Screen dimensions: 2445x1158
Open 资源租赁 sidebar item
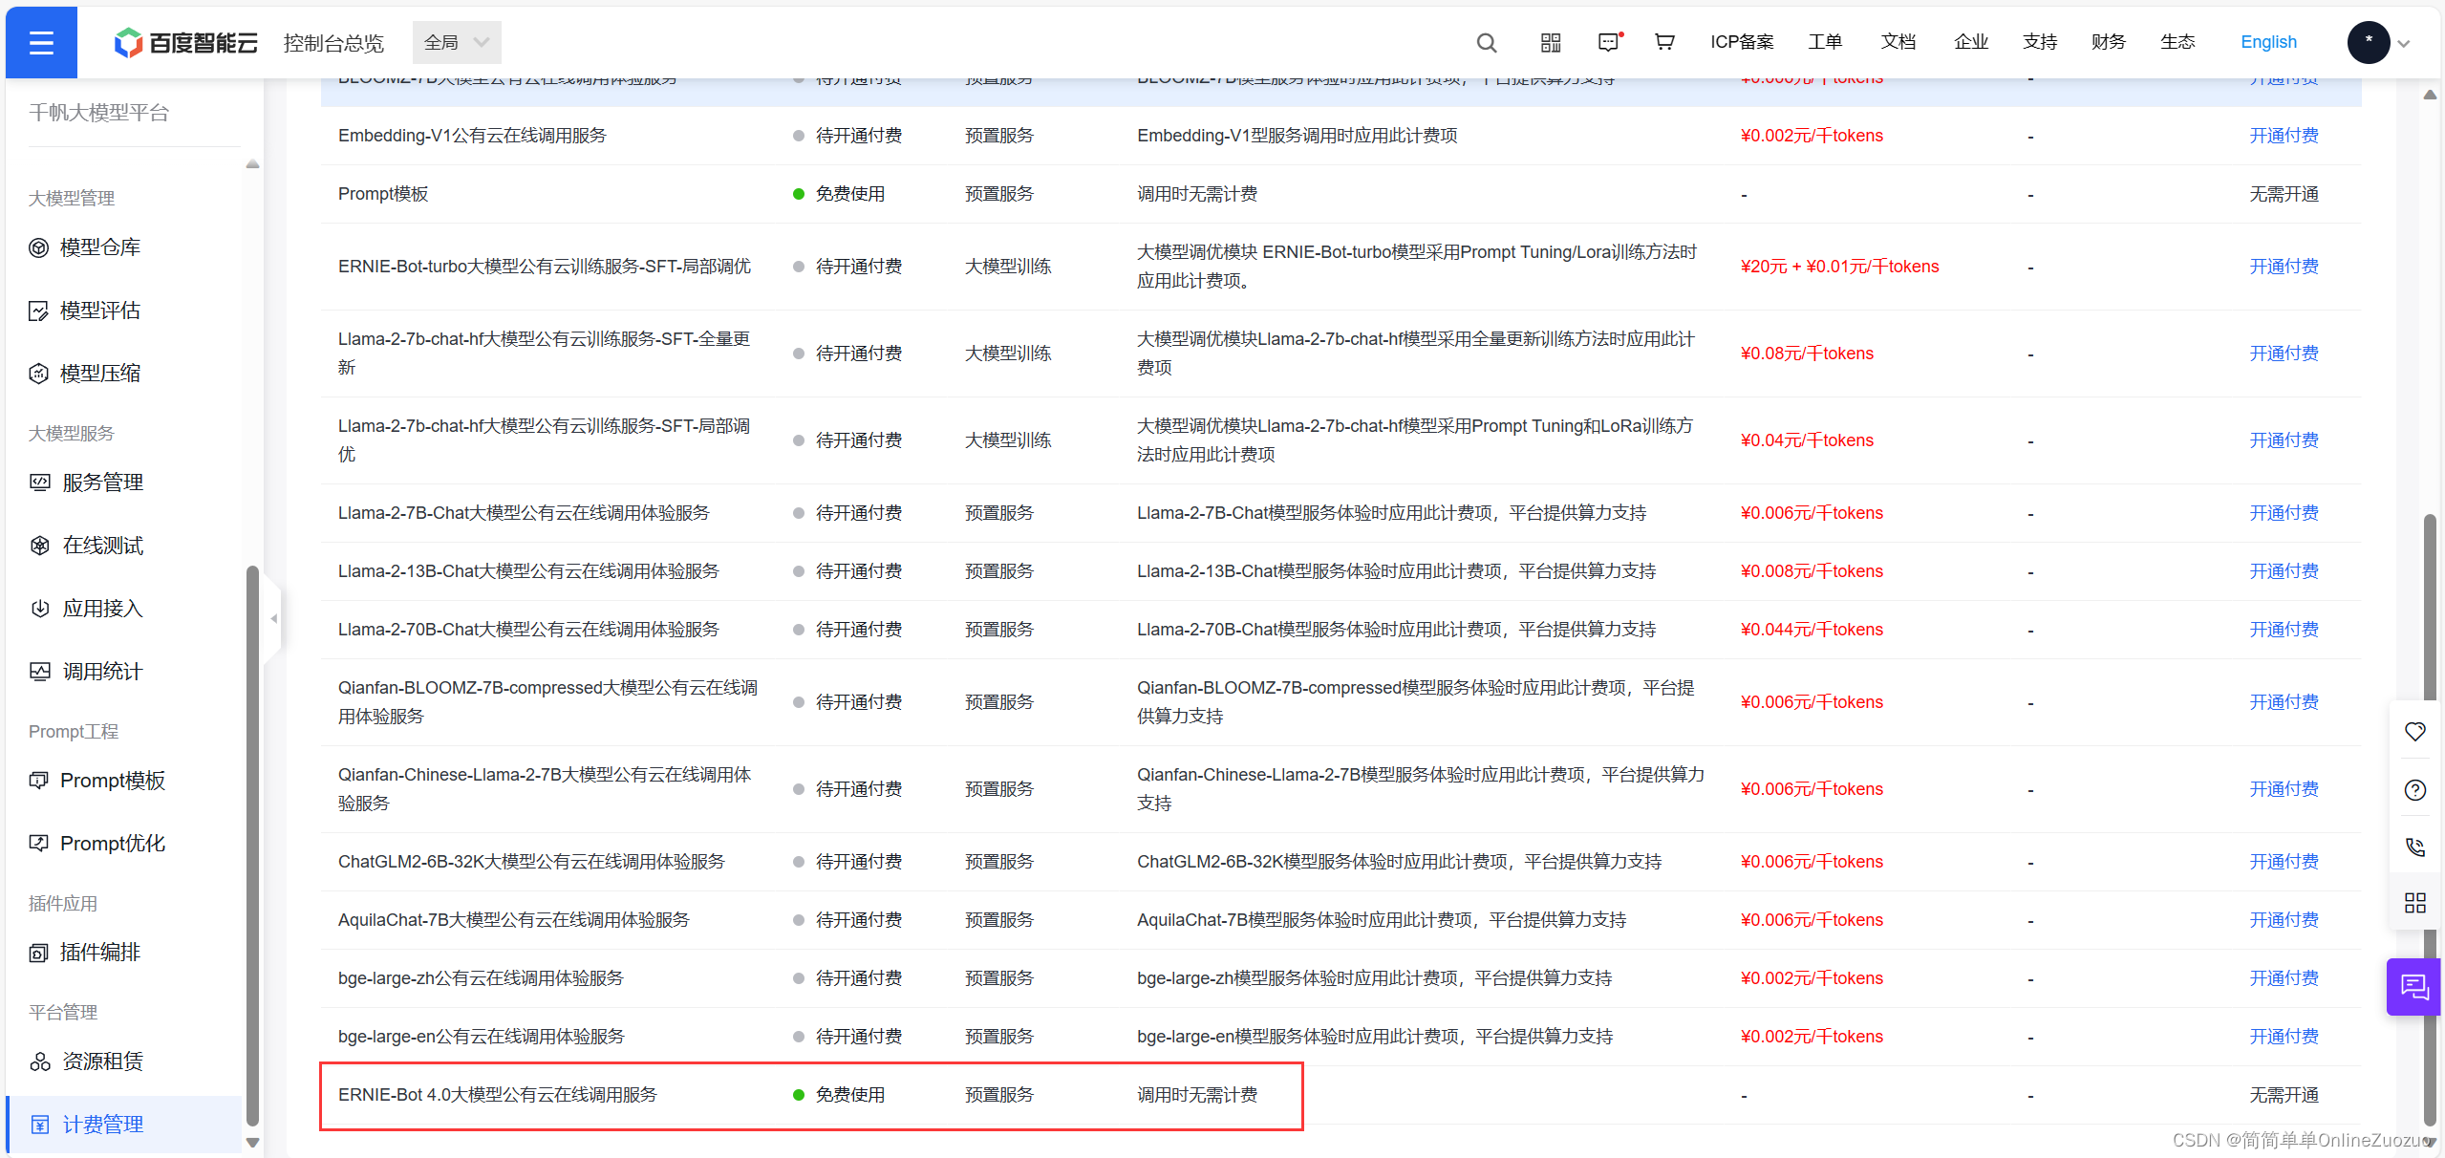pos(87,1061)
